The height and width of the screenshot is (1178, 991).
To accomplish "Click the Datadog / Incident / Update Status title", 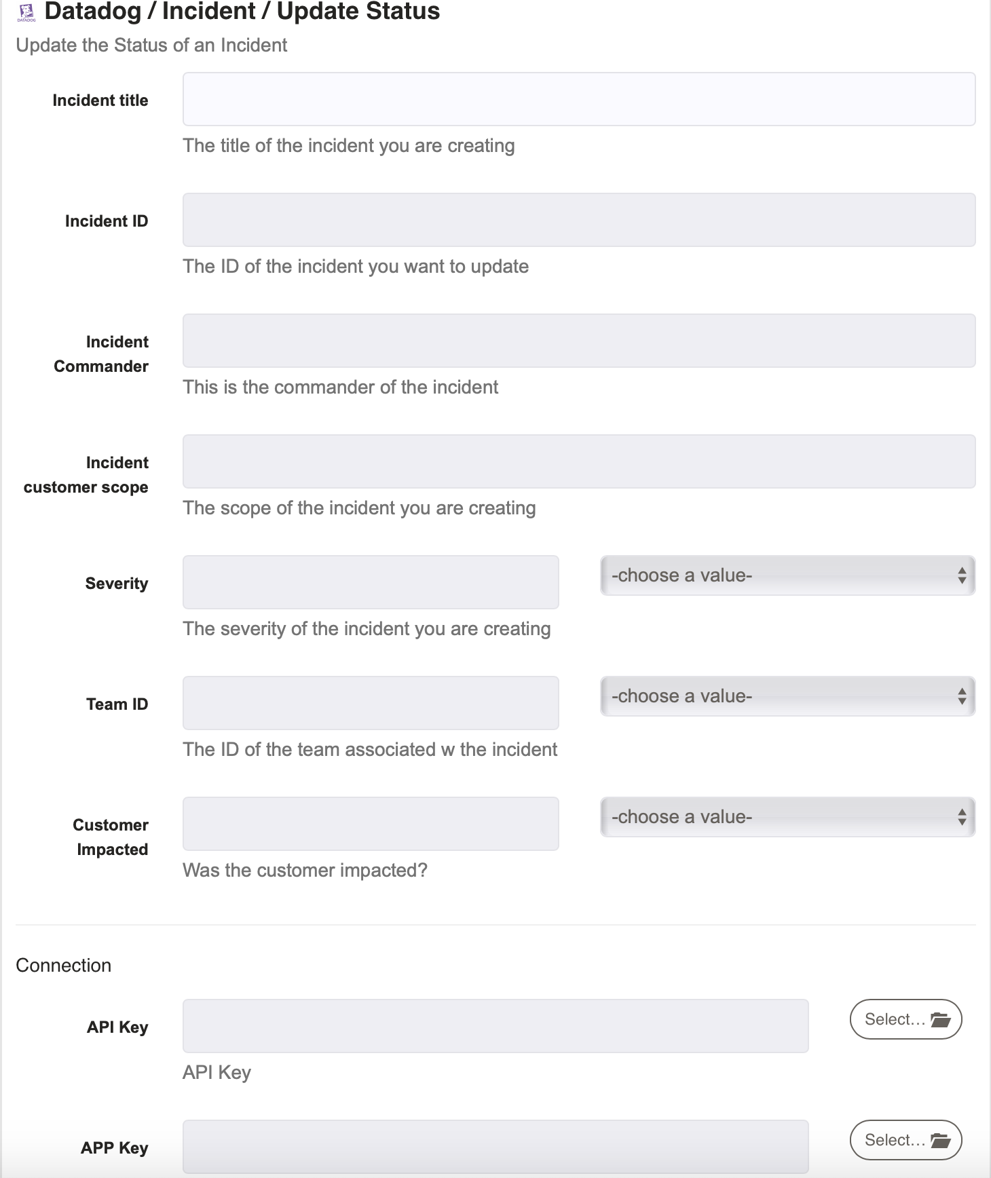I will (242, 12).
